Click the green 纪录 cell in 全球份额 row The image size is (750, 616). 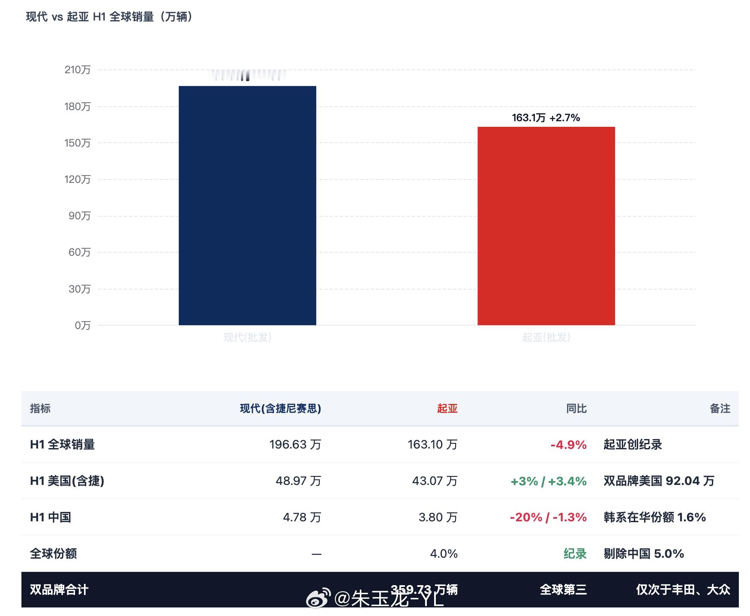pyautogui.click(x=575, y=554)
